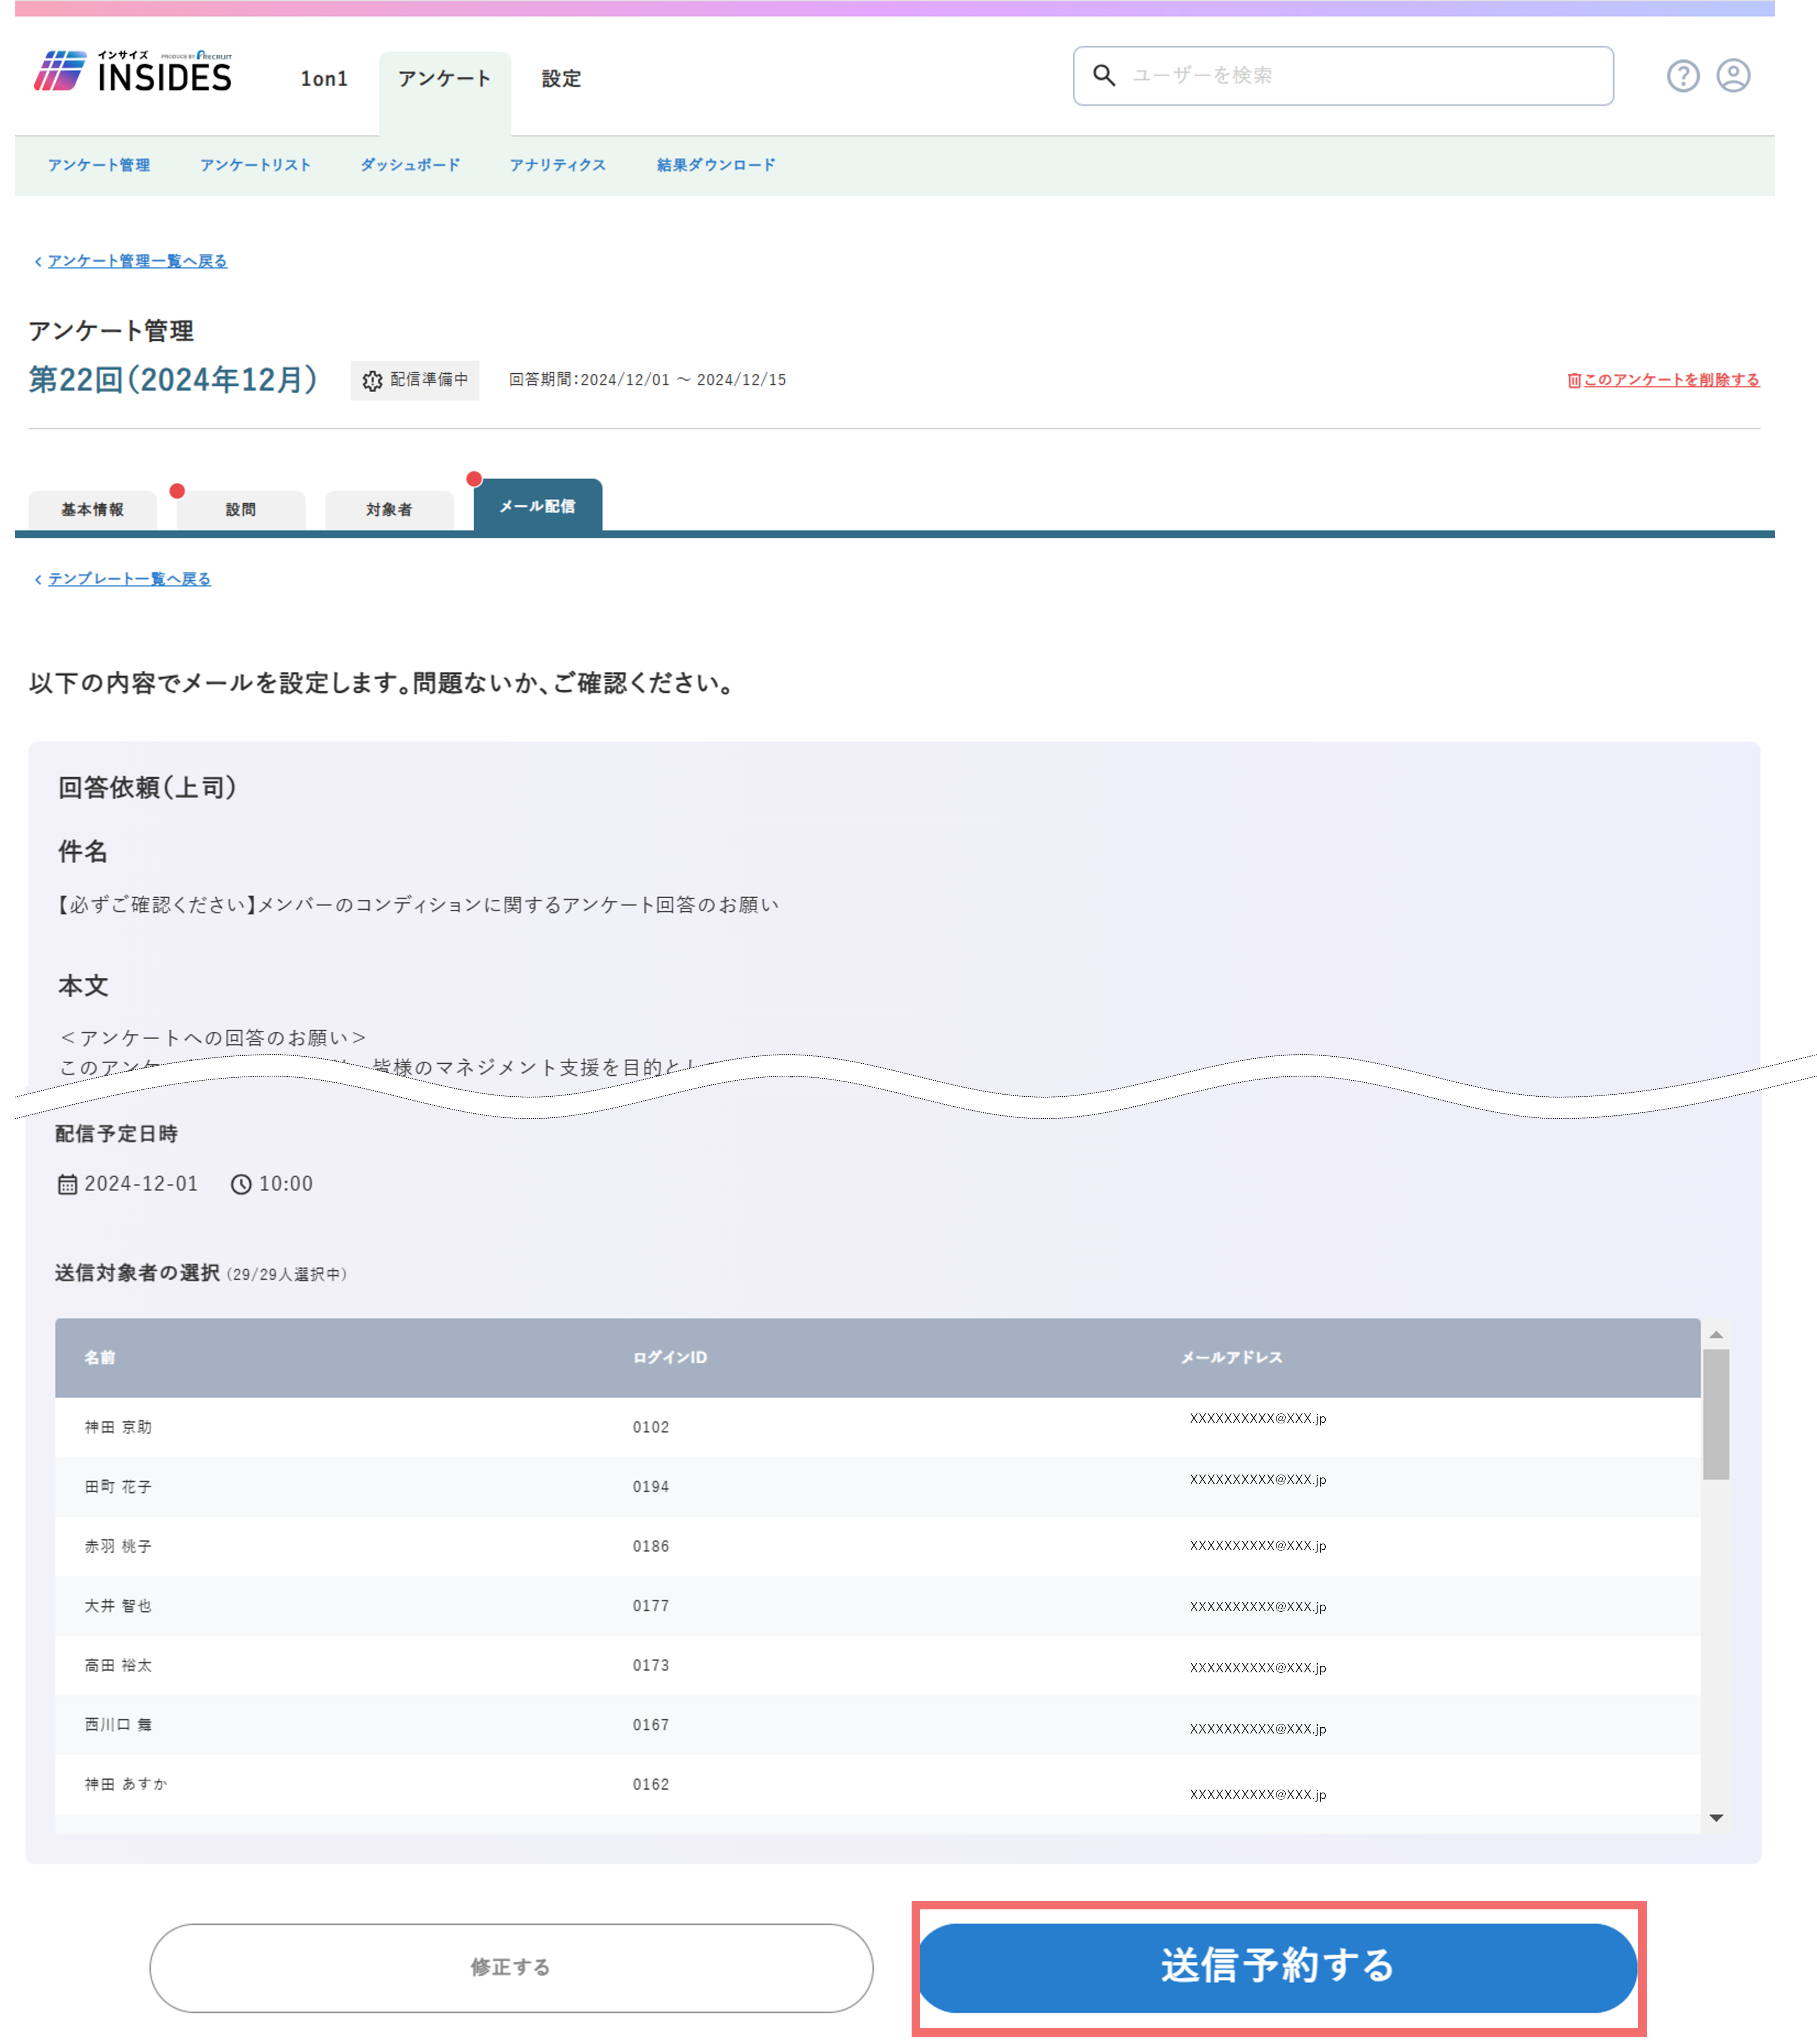
Task: Click login ID 0167
Action: pyautogui.click(x=651, y=1725)
